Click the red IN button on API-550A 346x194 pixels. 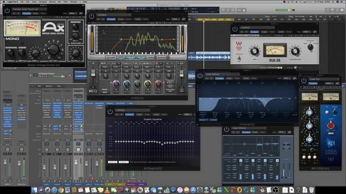tap(330, 126)
